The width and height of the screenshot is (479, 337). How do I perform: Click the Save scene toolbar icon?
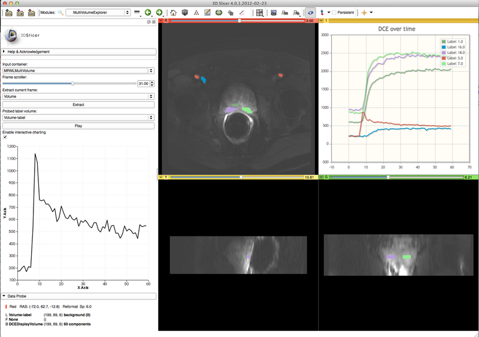pyautogui.click(x=32, y=12)
